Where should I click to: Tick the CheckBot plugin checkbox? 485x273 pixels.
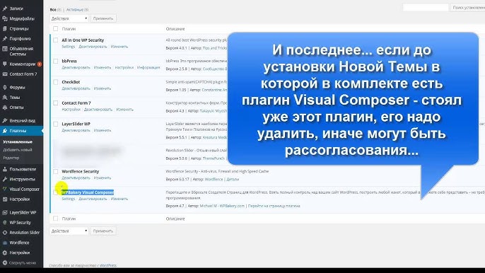pyautogui.click(x=55, y=82)
